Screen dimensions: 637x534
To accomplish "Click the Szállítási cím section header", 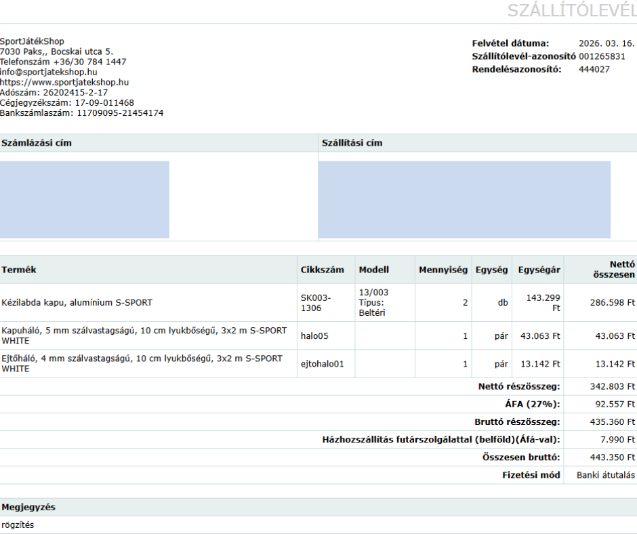I will click(x=352, y=143).
